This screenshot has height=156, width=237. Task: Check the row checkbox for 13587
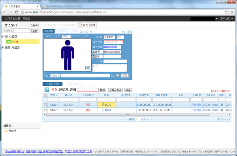(x=45, y=110)
